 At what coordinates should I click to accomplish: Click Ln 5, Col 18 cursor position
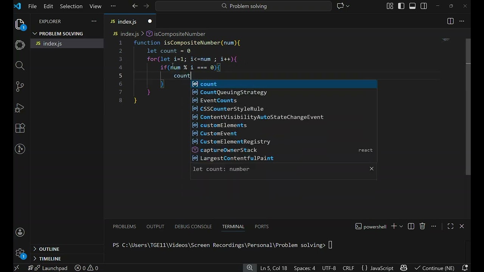[x=274, y=268]
